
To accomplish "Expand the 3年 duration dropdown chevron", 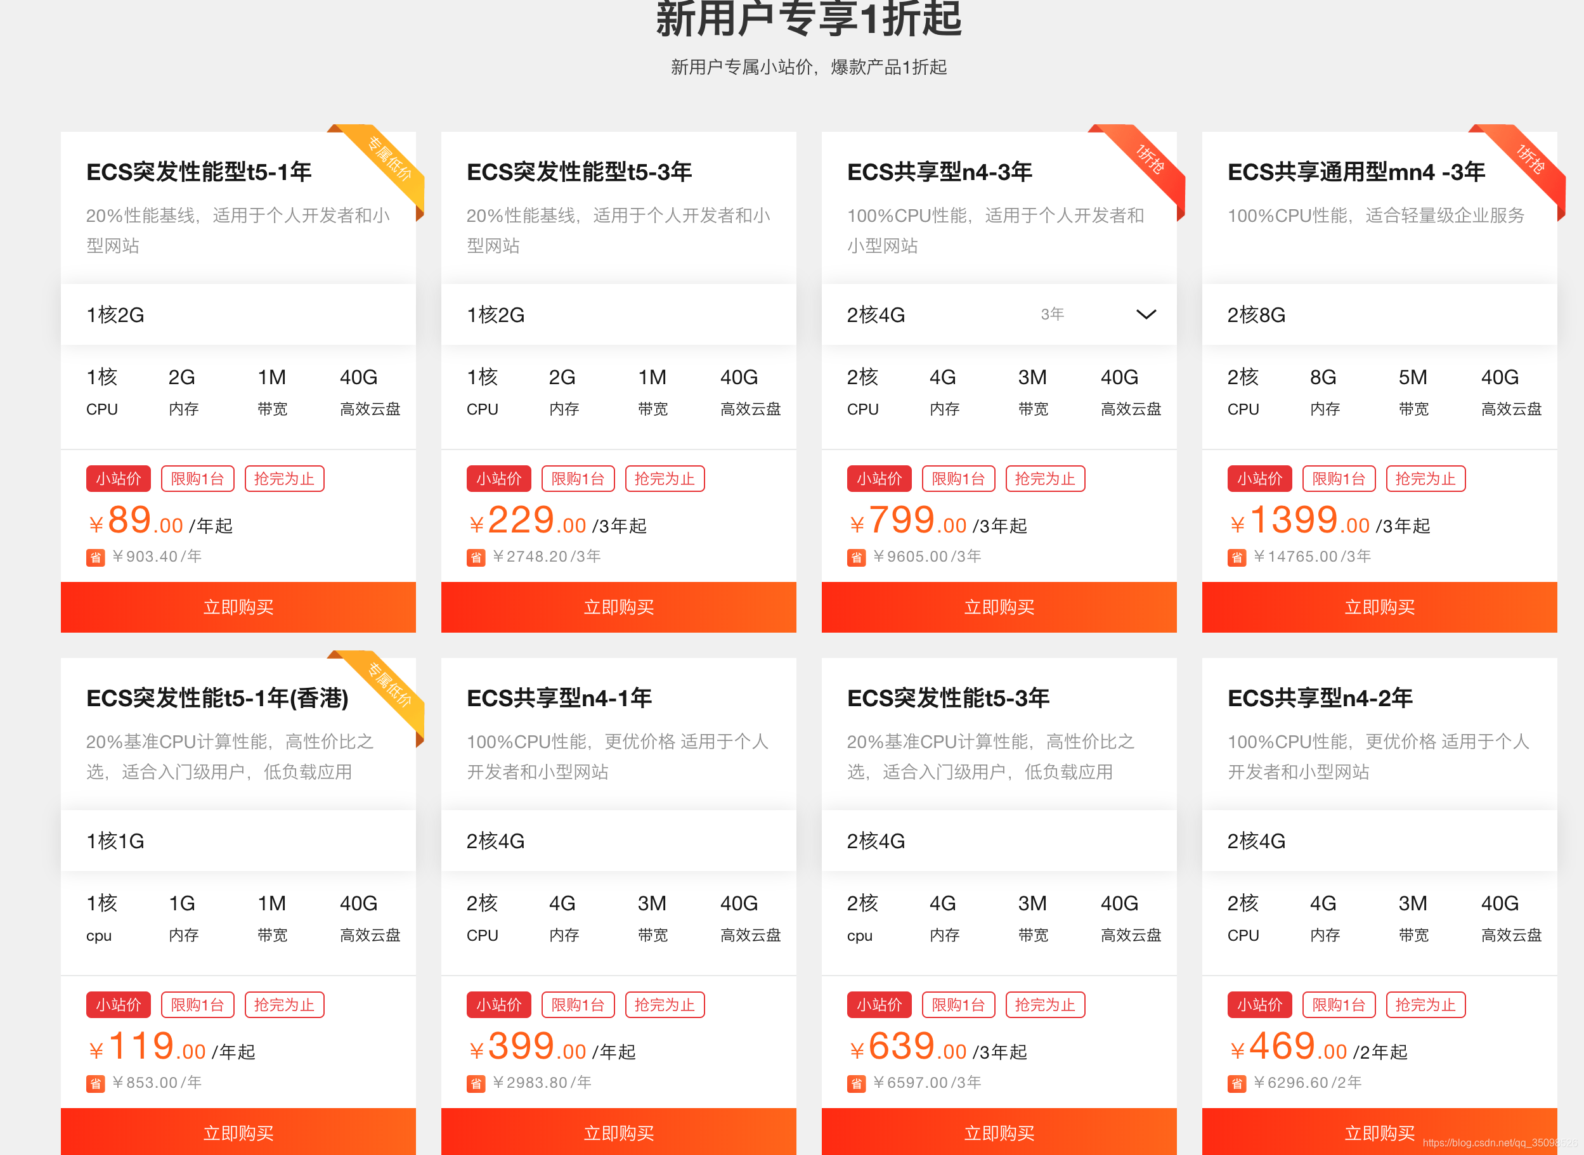I will (1146, 314).
